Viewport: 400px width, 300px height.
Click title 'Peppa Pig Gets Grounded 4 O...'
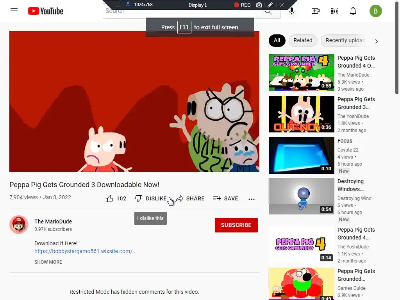(356, 62)
